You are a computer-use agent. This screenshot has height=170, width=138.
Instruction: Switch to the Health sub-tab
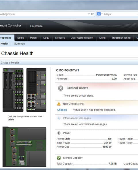(x=4, y=44)
